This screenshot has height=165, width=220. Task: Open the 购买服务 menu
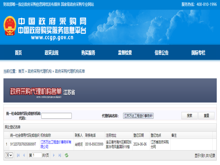tap(89, 53)
